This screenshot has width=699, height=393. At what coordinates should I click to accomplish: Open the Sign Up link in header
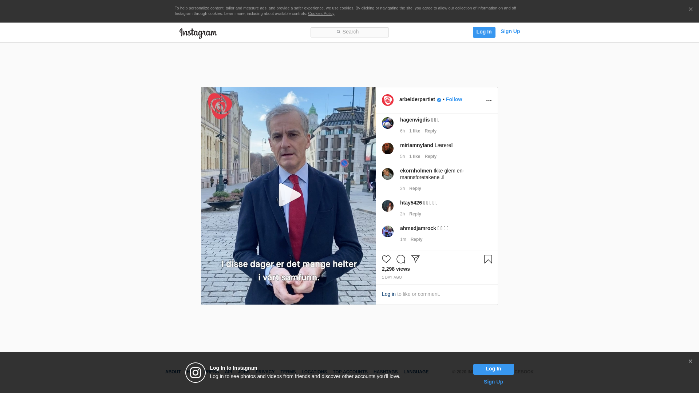tap(510, 32)
